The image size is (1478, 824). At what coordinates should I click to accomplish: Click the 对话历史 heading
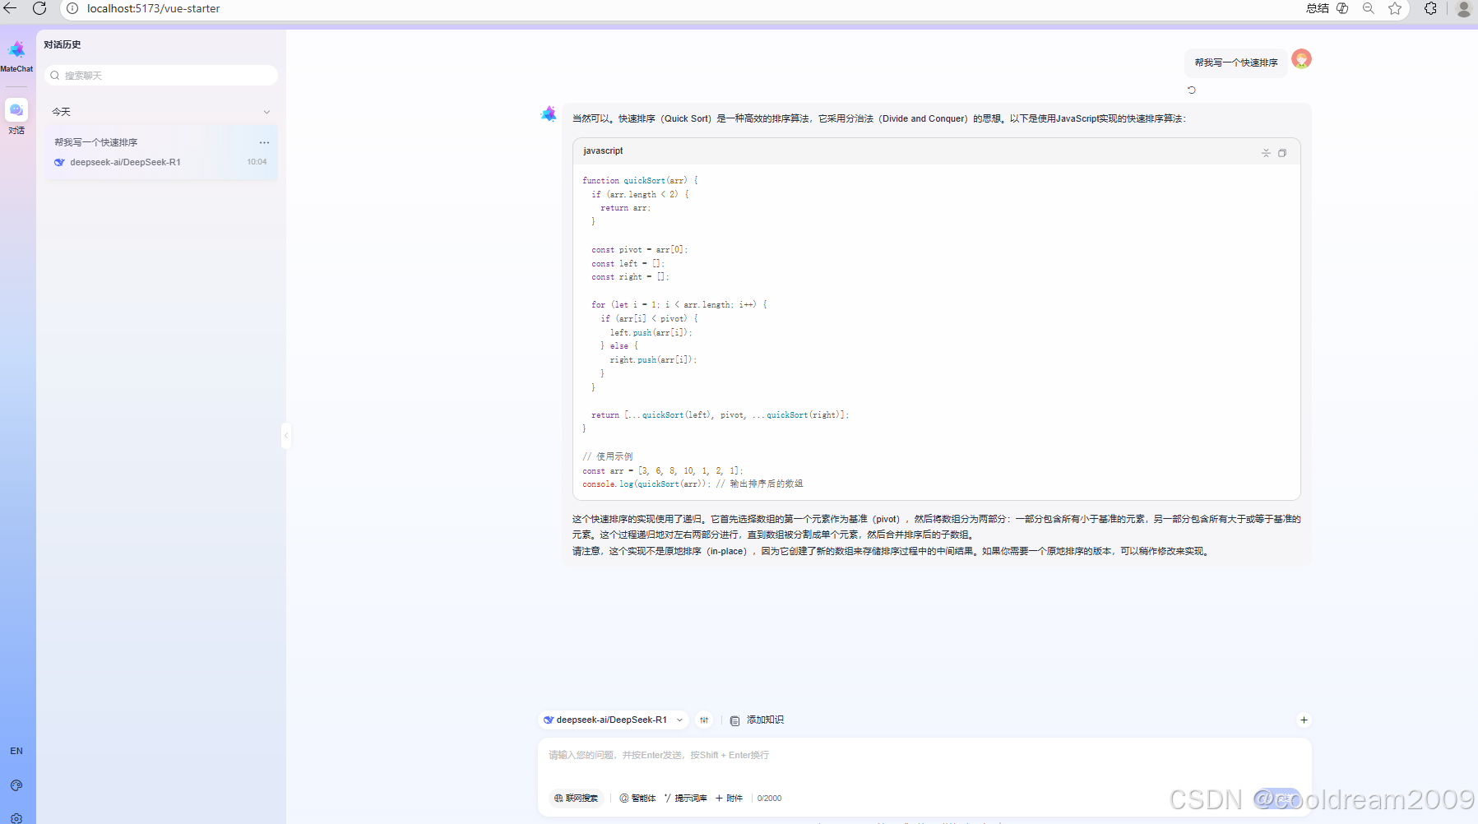coord(63,44)
